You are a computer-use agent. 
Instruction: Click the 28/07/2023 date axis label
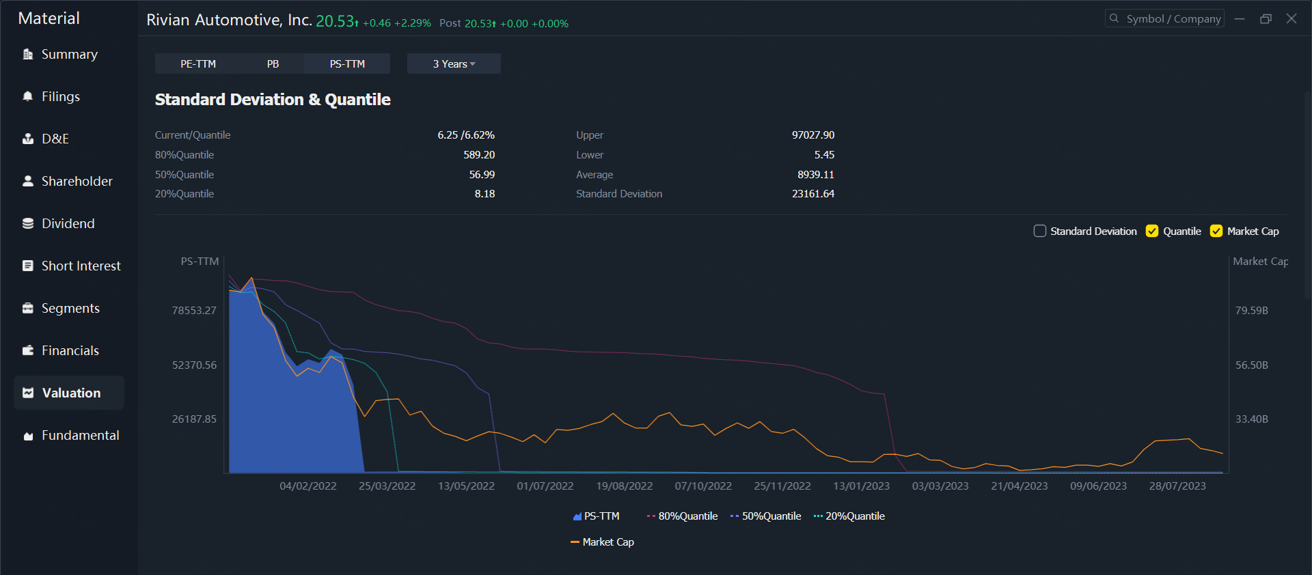(x=1177, y=486)
